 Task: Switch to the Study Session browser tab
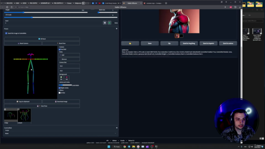111,3
